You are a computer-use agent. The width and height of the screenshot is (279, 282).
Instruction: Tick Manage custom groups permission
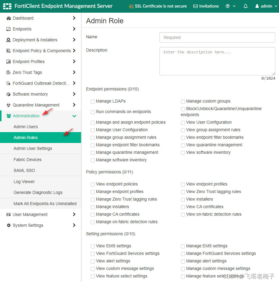point(183,102)
